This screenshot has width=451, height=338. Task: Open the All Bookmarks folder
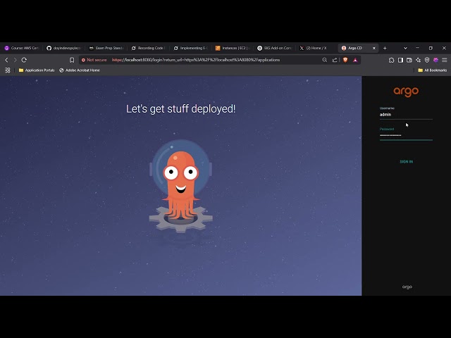[432, 70]
